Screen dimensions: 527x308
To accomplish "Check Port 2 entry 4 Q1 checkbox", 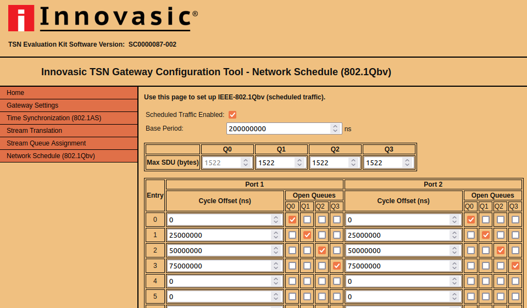I will (485, 281).
